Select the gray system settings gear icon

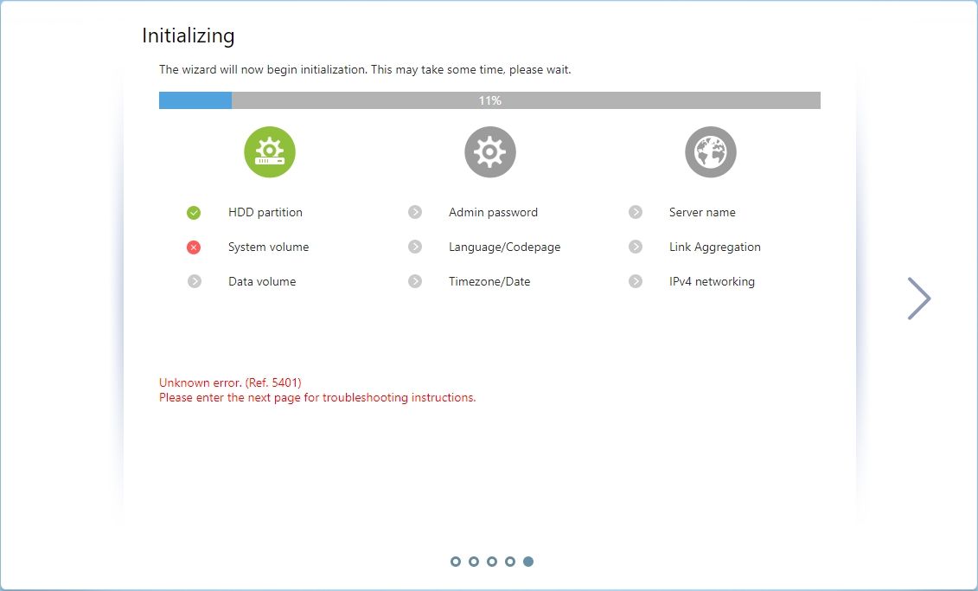490,151
